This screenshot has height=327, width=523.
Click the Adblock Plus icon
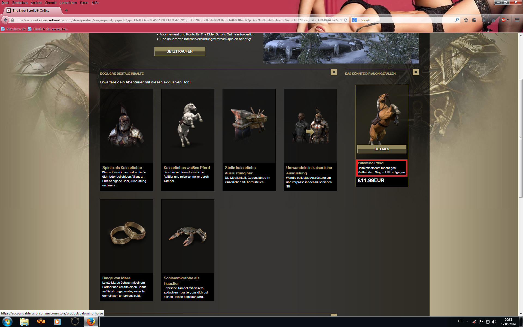coord(503,20)
